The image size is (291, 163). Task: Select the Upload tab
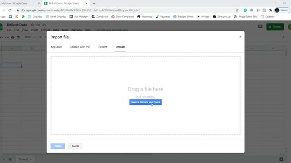120,47
